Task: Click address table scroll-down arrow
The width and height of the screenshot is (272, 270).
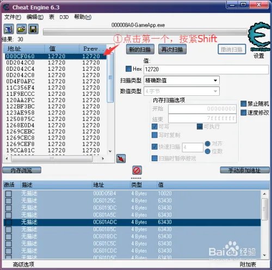Action: click(264, 255)
